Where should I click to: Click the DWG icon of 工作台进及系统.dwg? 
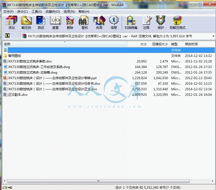6,67
